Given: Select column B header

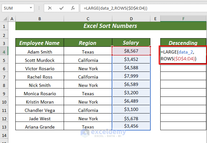Looking at the screenshot, I should [x=40, y=19].
